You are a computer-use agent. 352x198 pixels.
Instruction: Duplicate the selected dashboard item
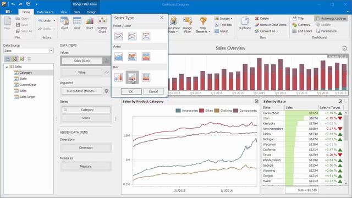pos(245,23)
